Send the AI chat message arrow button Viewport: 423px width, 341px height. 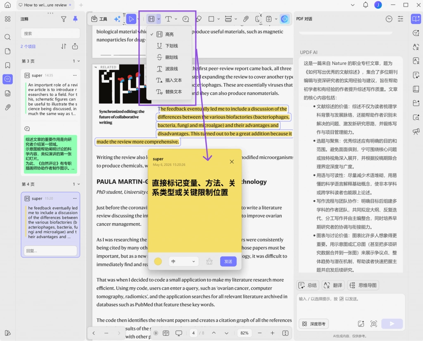tap(392, 324)
